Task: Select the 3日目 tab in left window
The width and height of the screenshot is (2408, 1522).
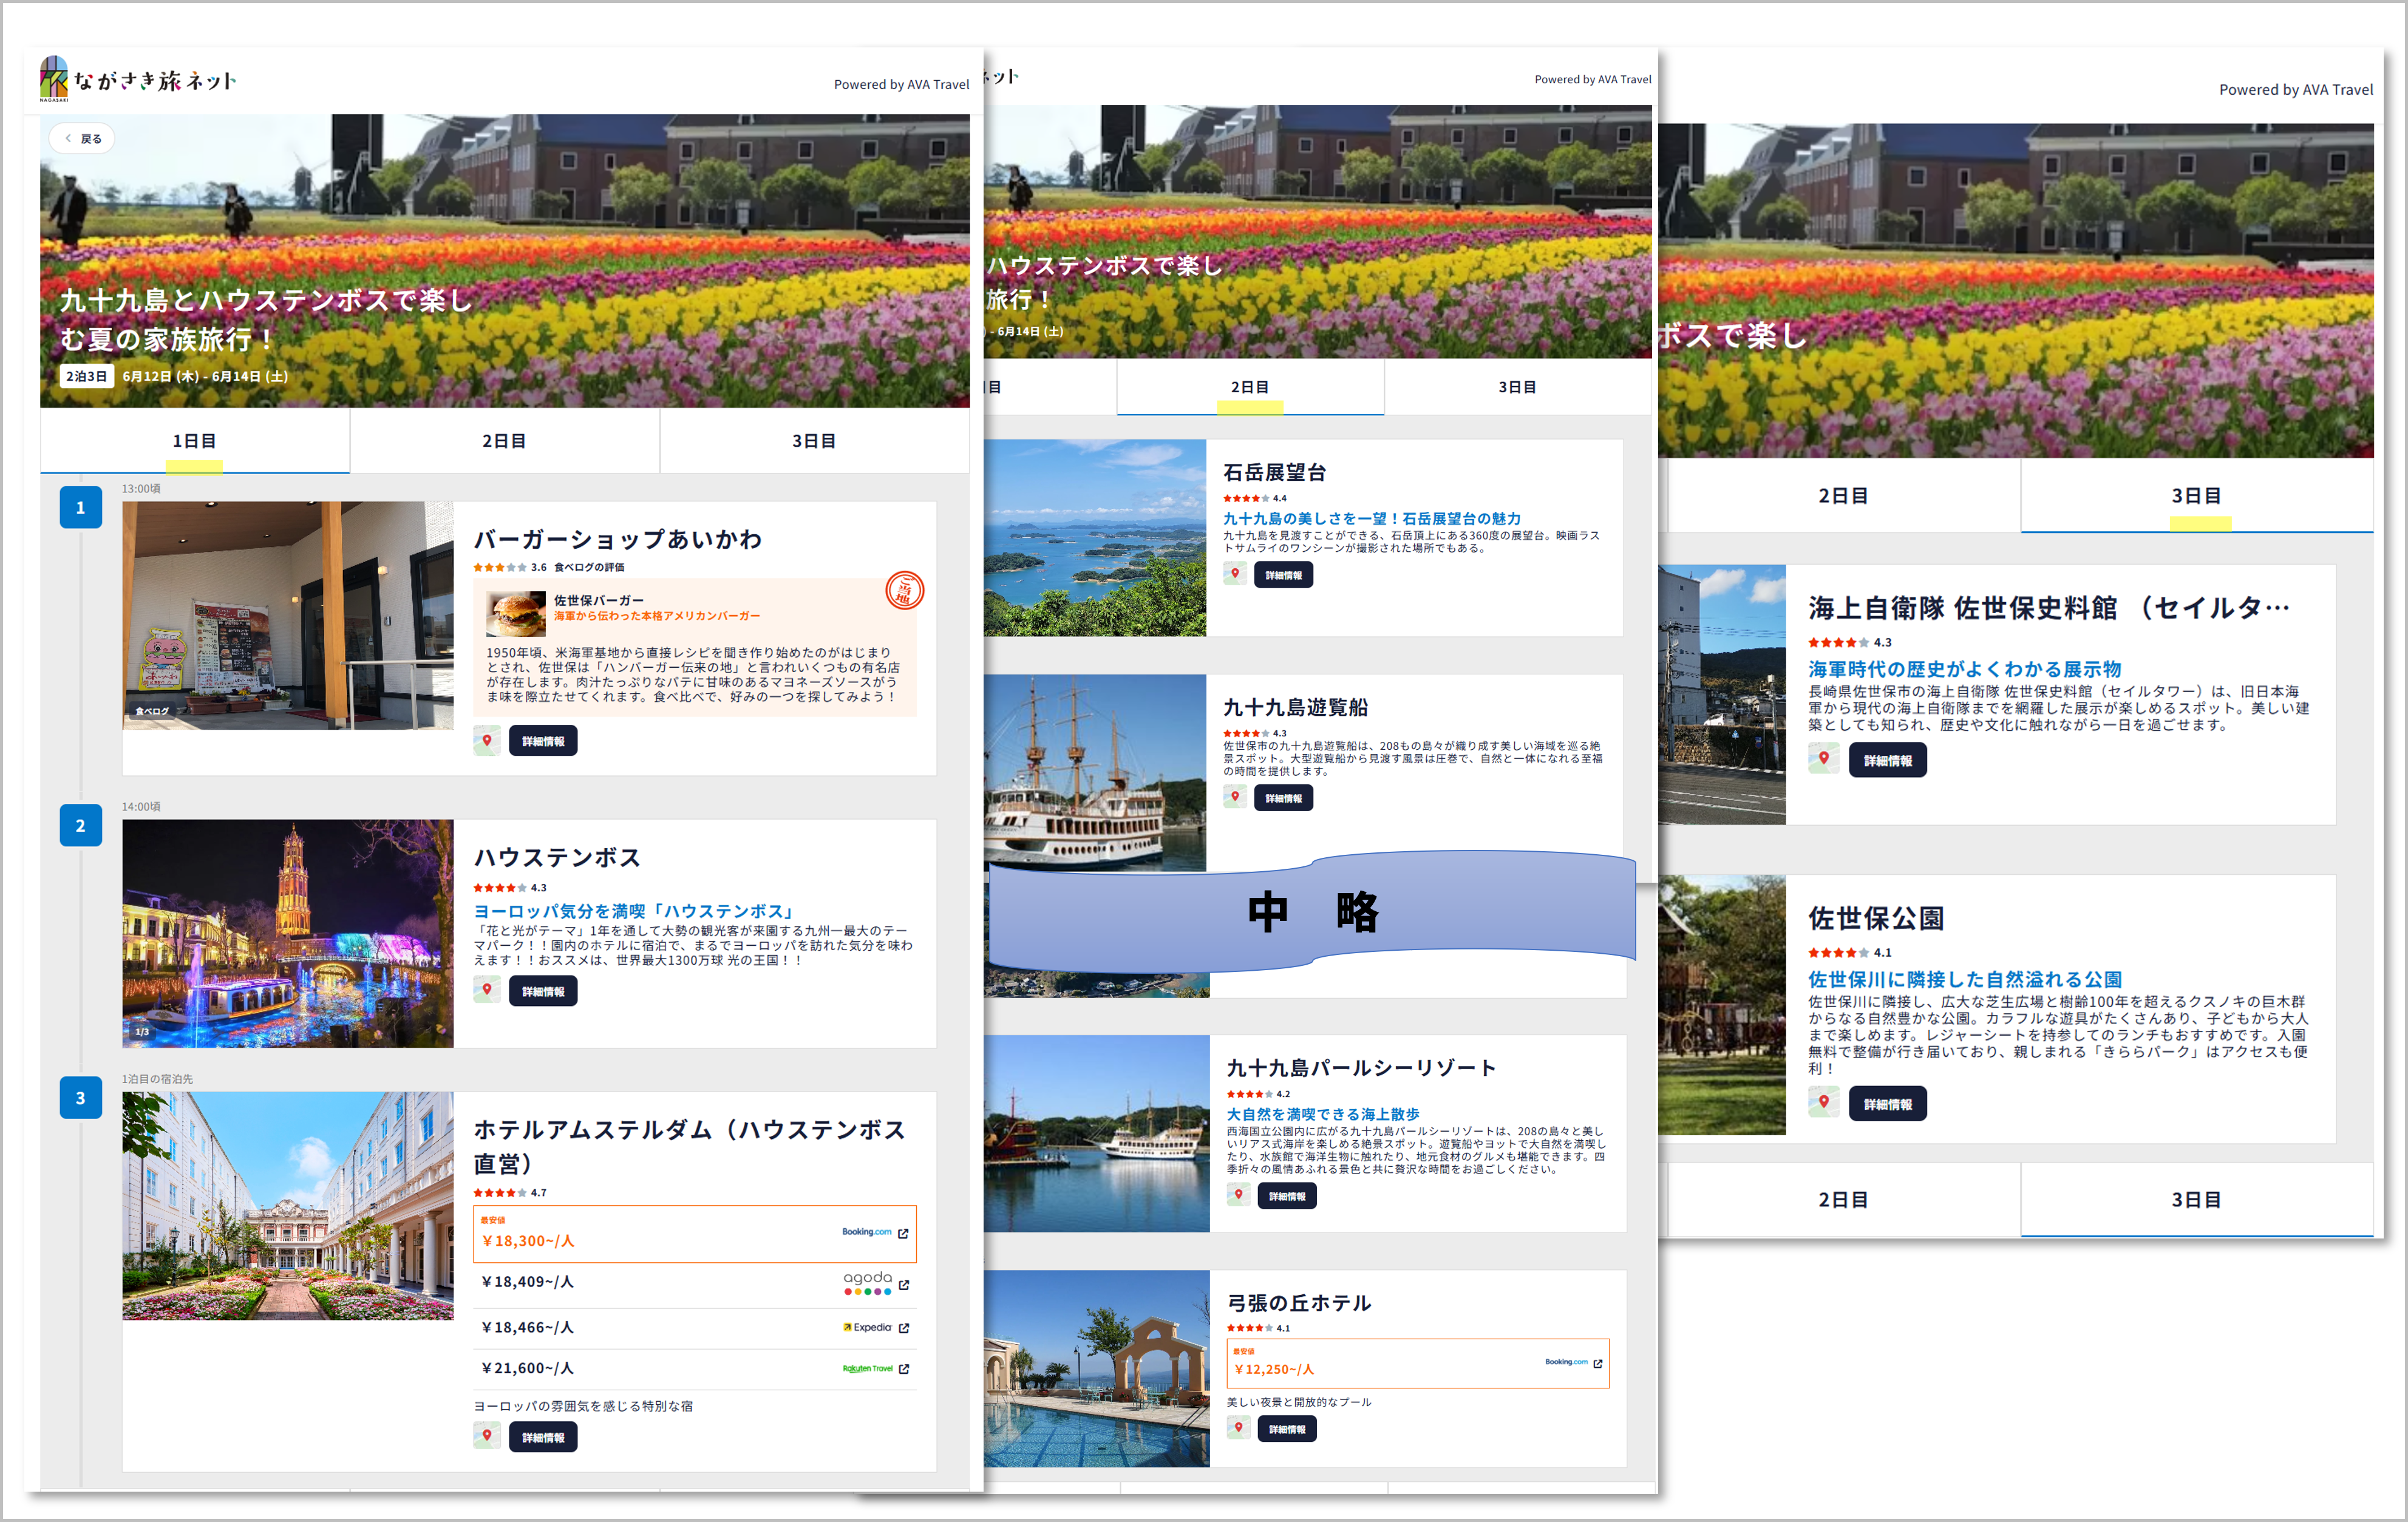Action: tap(814, 441)
